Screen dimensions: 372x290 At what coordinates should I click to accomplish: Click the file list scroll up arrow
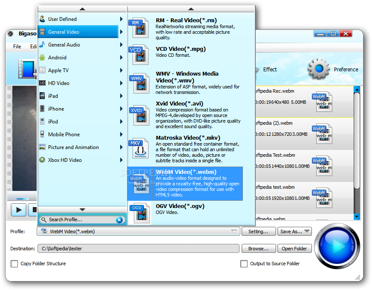357,89
